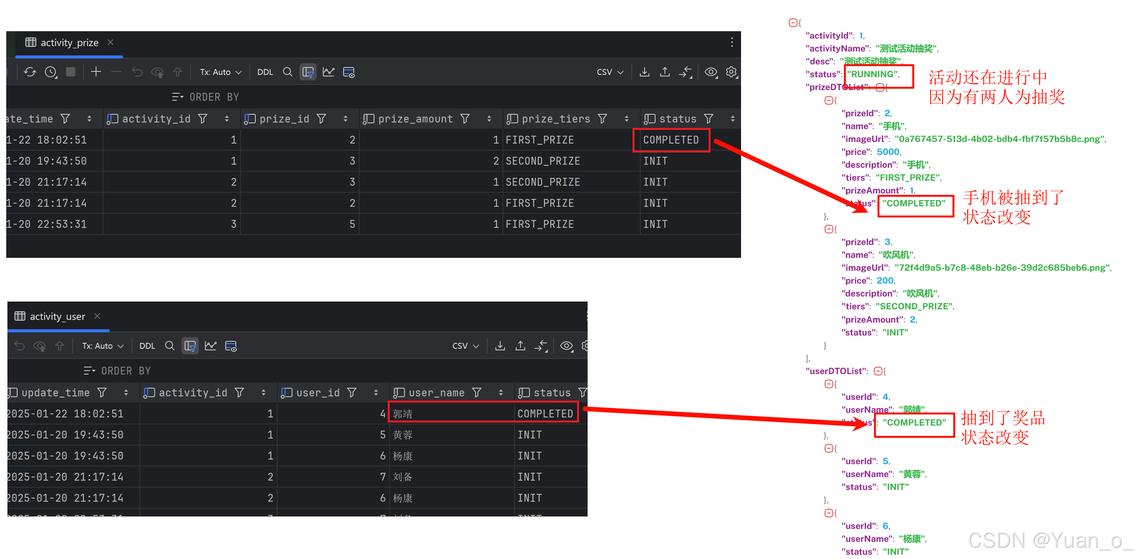Select COMPLETED status cell for 郭靖 row
The height and width of the screenshot is (559, 1135).
pyautogui.click(x=545, y=414)
